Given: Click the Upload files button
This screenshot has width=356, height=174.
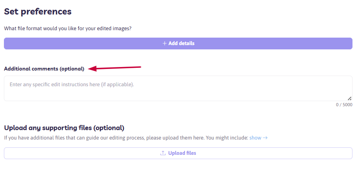Looking at the screenshot, I should pyautogui.click(x=178, y=153).
